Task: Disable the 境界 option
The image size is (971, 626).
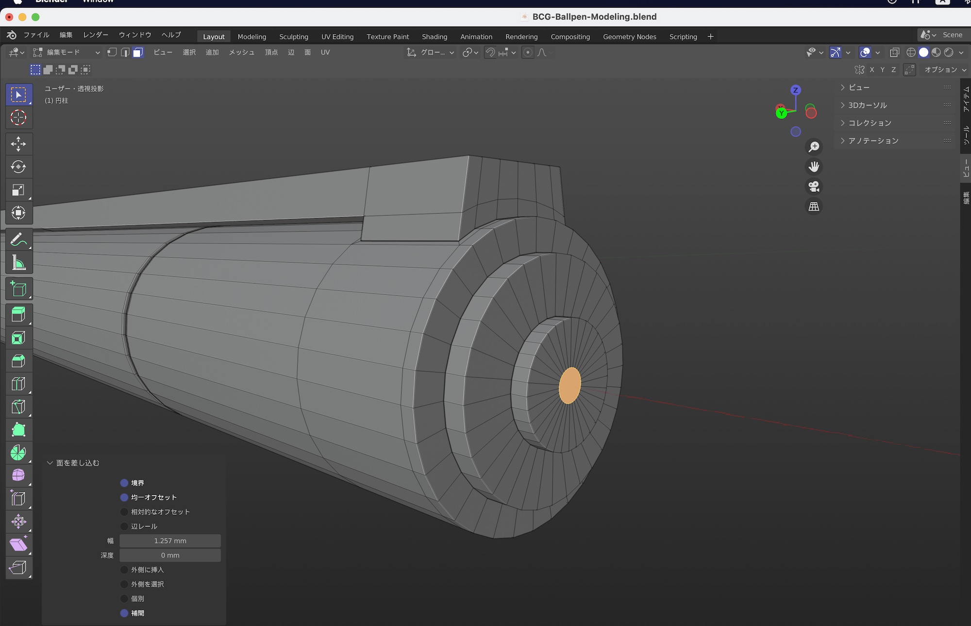Action: tap(124, 483)
